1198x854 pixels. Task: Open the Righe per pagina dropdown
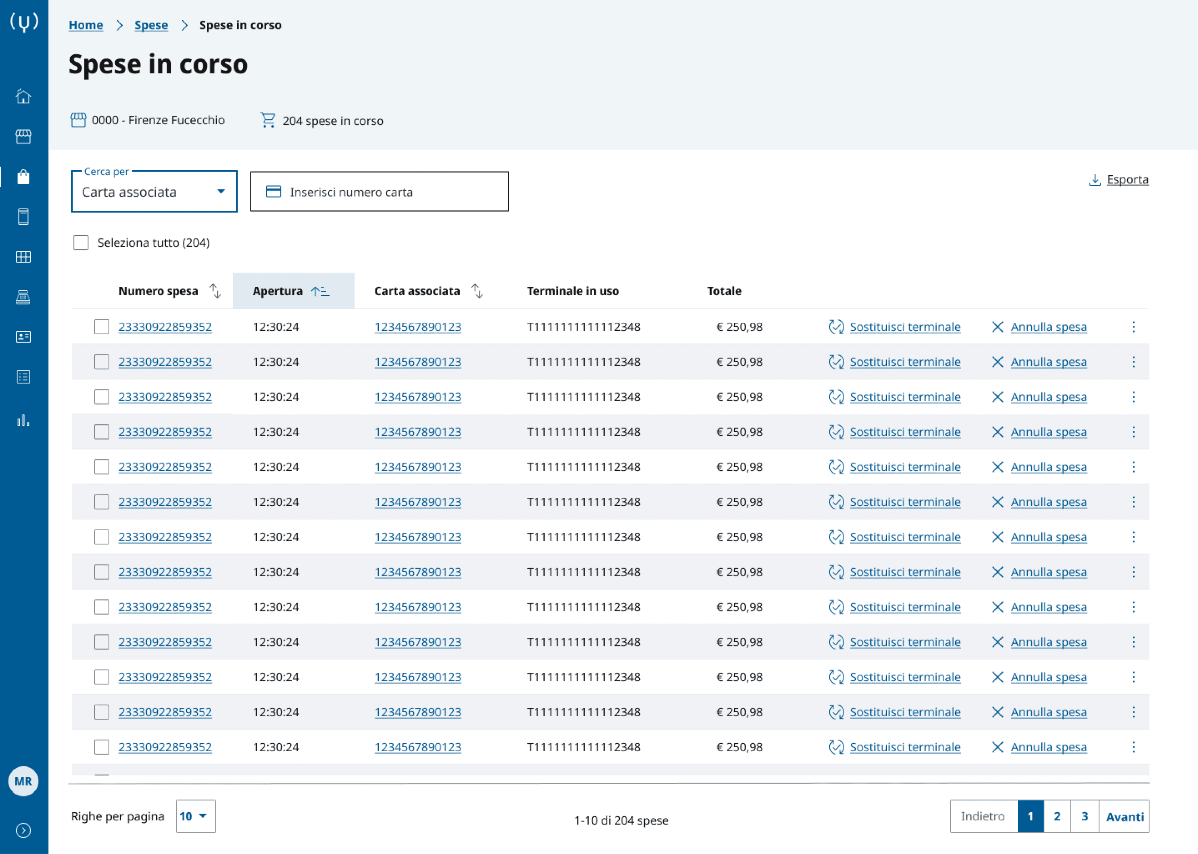[x=195, y=816]
